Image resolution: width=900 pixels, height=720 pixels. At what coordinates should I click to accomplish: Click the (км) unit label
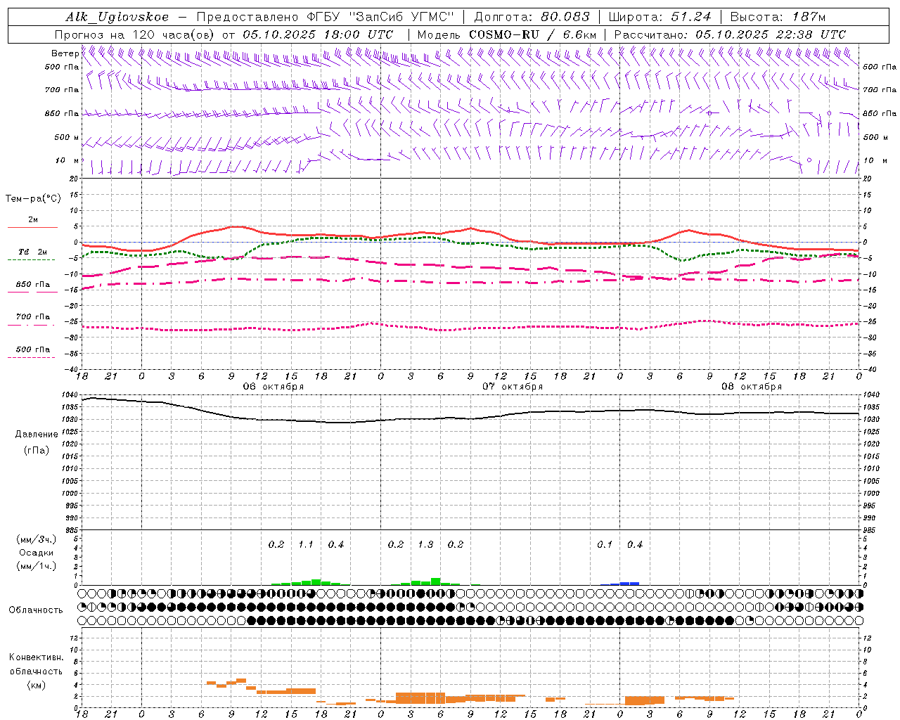[37, 685]
